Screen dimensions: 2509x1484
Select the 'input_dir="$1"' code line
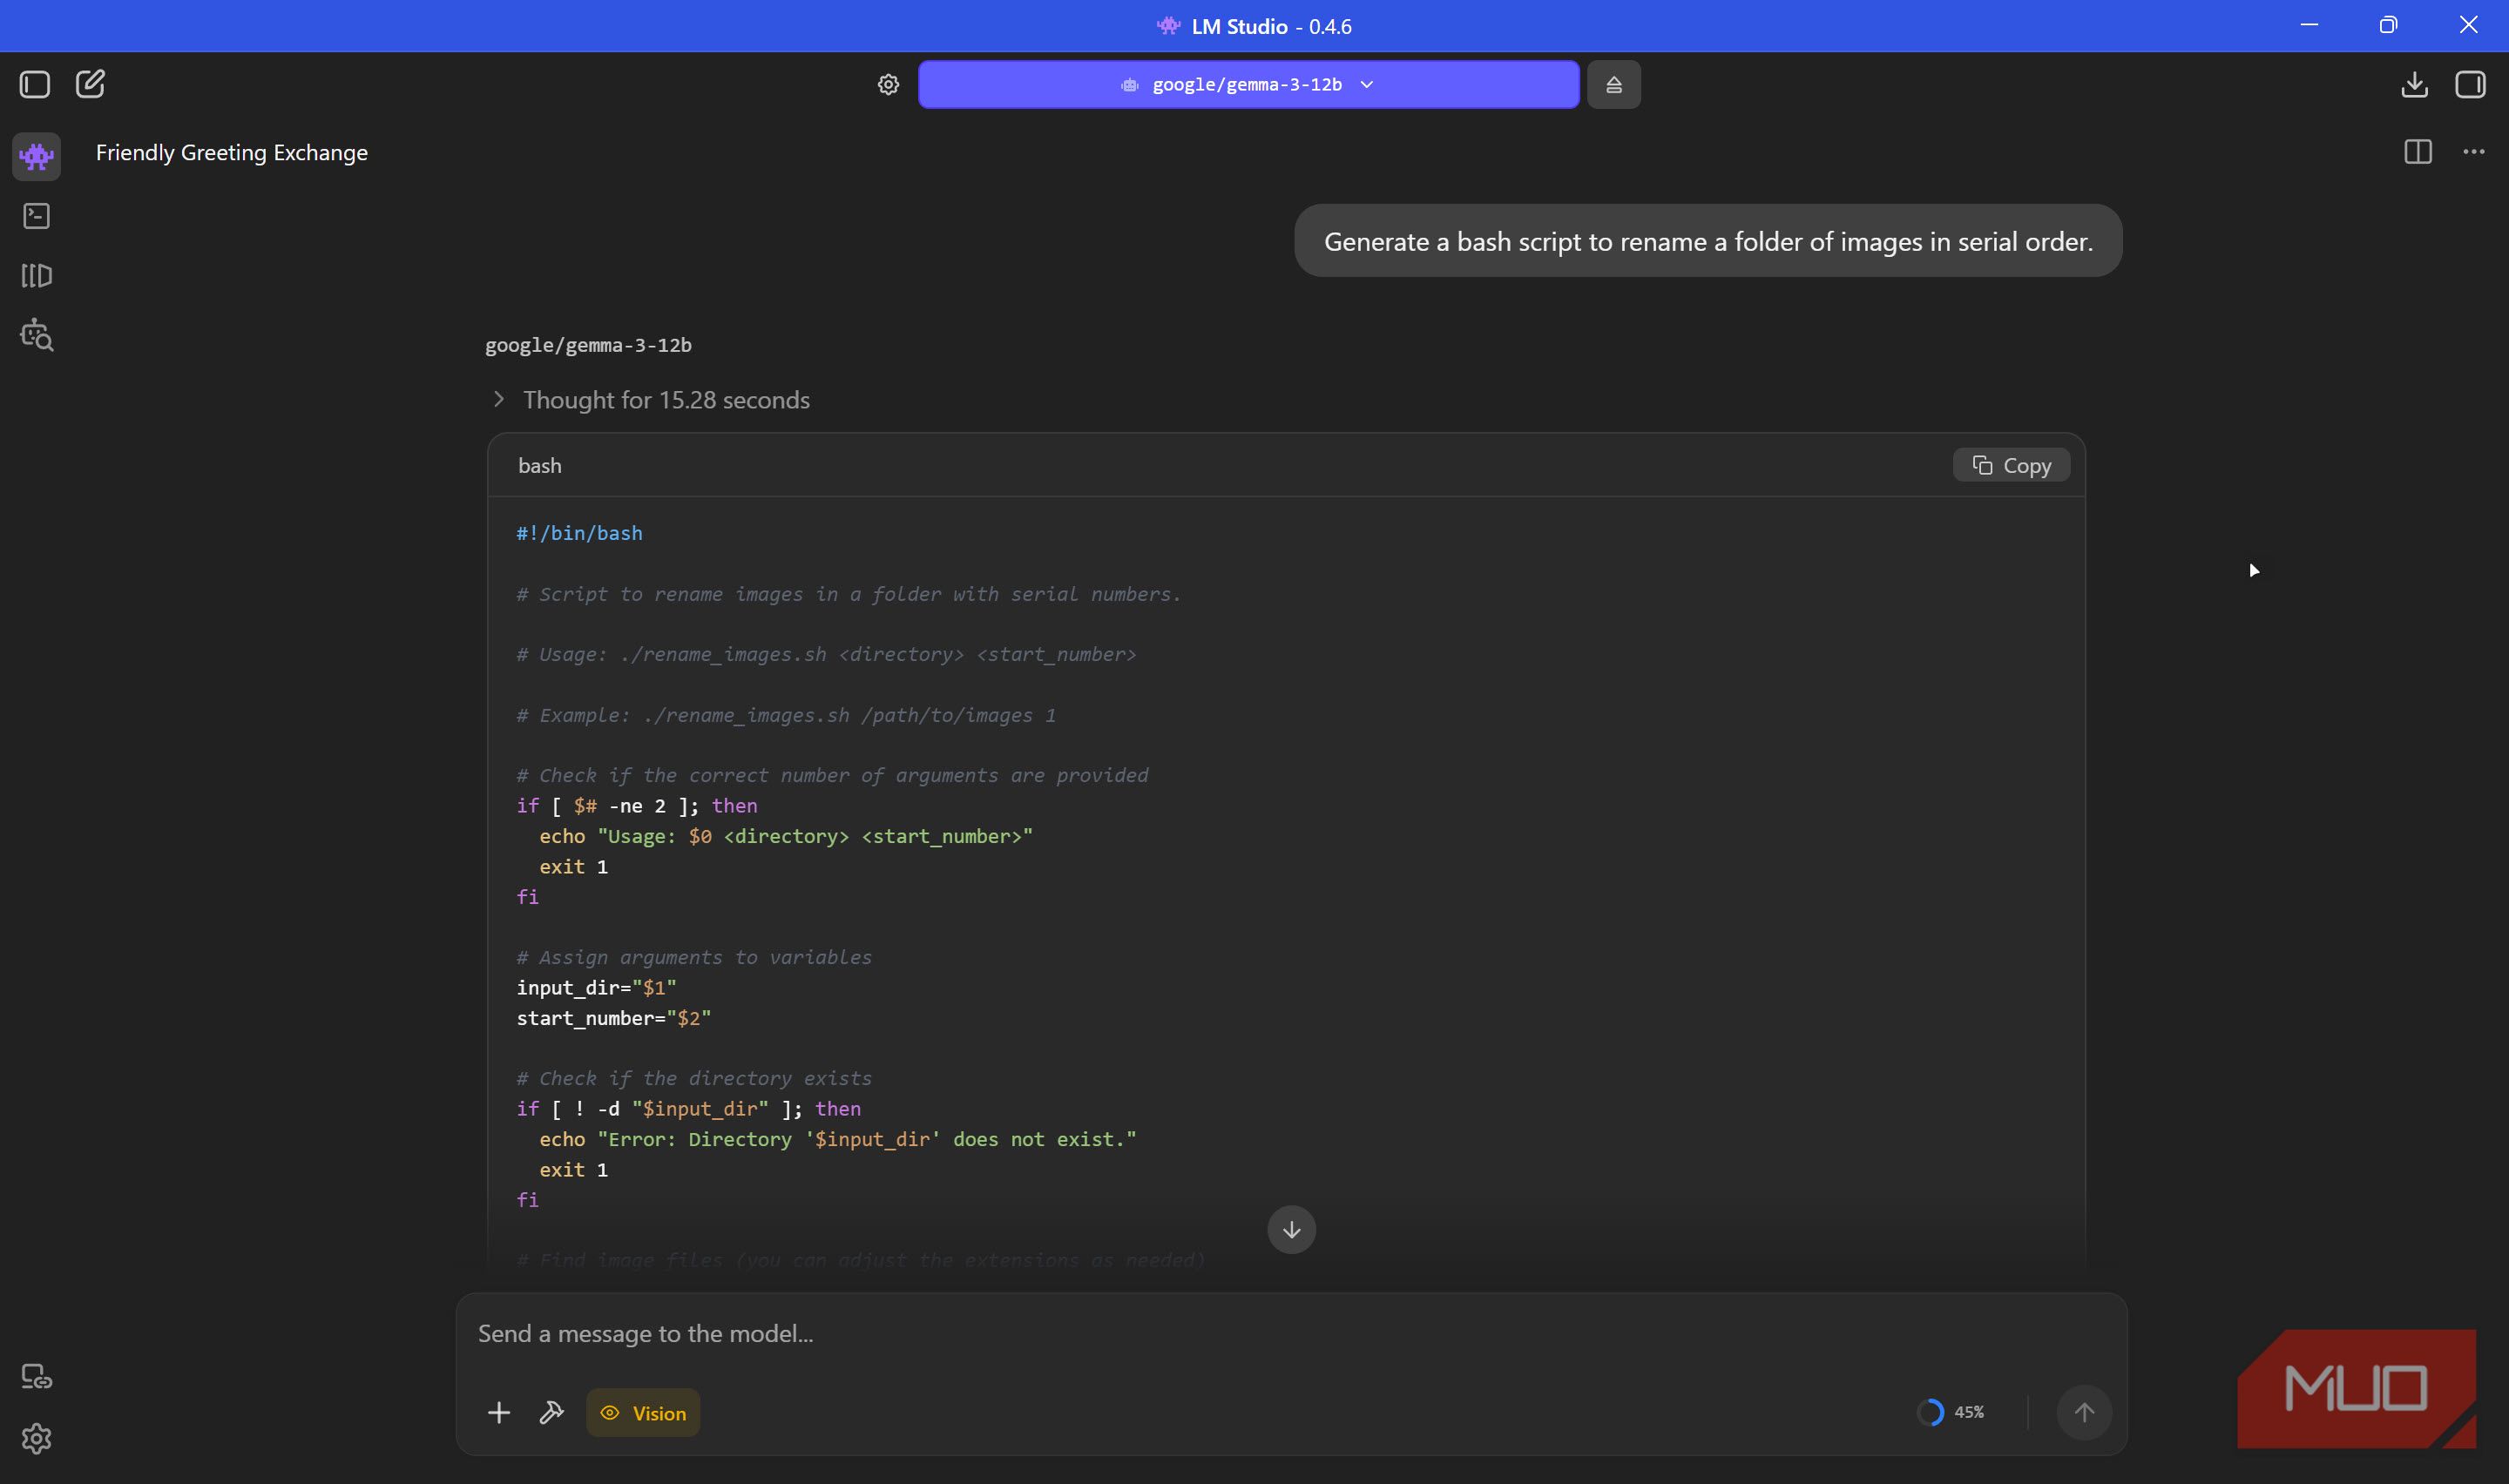pos(596,988)
